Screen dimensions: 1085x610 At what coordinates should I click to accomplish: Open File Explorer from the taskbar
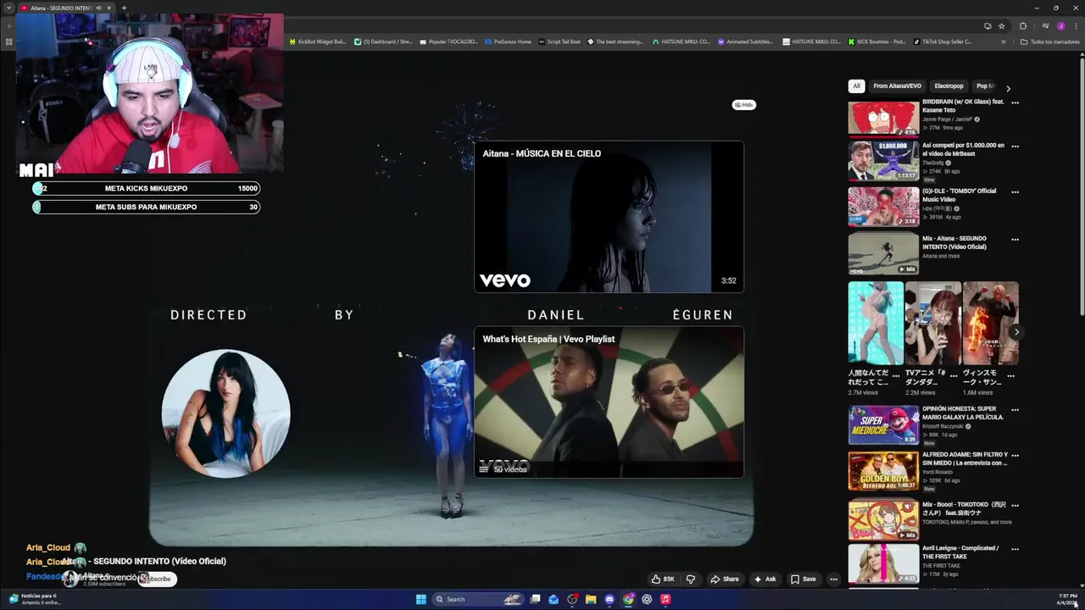591,599
